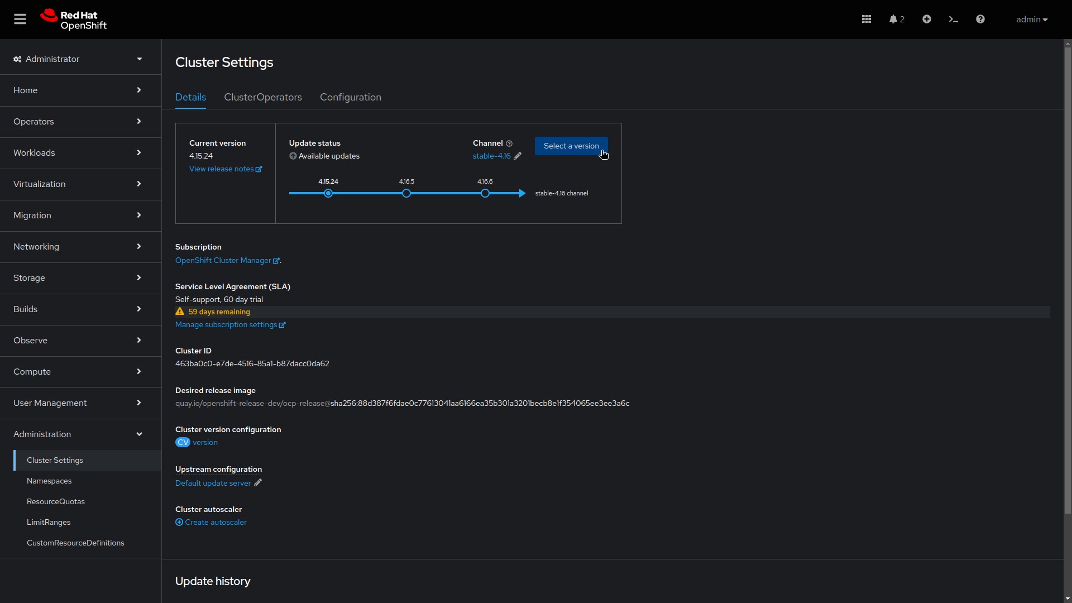The height and width of the screenshot is (603, 1072).
Task: Click the Select a version button
Action: (x=571, y=146)
